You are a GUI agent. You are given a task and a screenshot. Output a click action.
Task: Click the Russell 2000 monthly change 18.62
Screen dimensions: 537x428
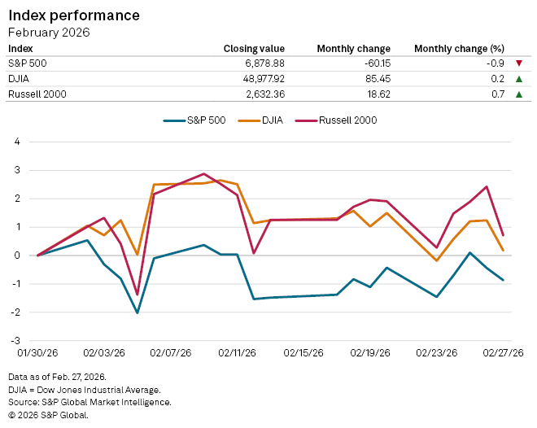click(376, 94)
